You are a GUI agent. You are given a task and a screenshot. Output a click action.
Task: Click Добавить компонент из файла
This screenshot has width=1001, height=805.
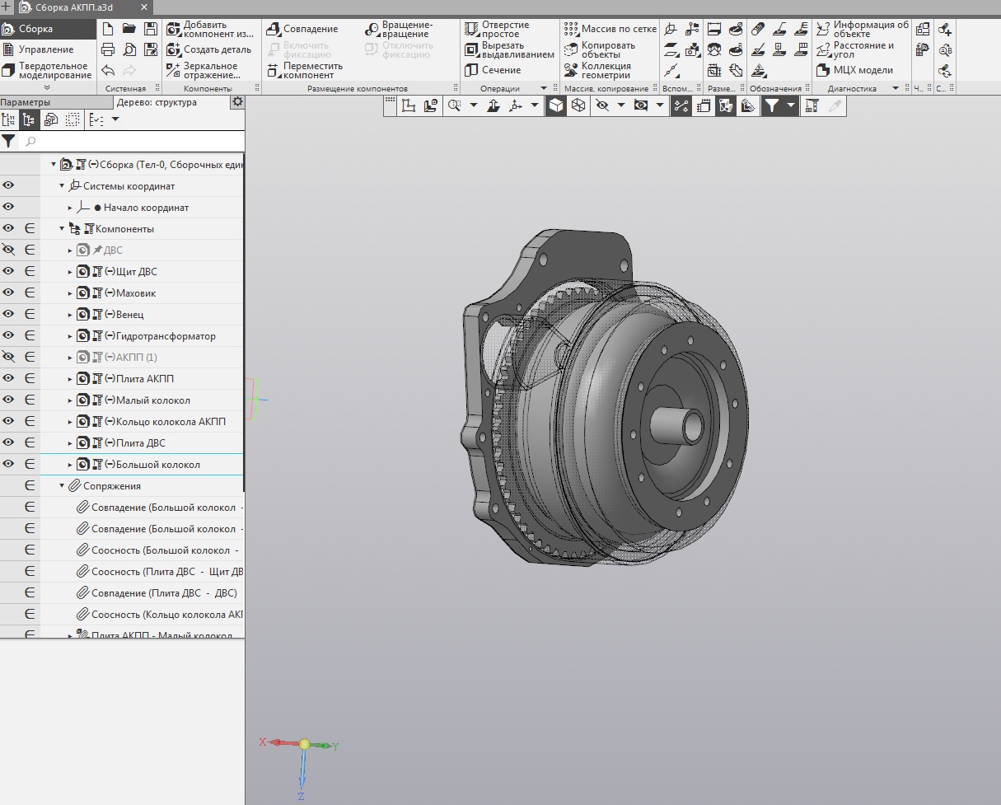210,30
